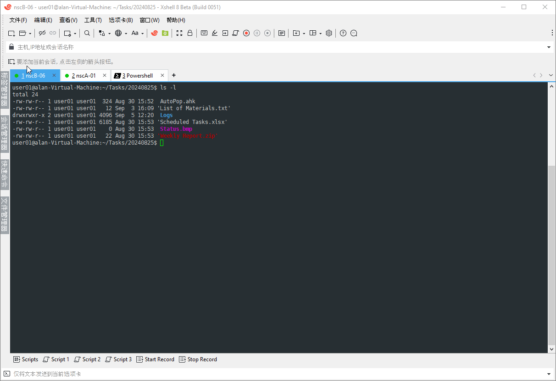
Task: Click the host or IP address input field
Action: [x=275, y=47]
